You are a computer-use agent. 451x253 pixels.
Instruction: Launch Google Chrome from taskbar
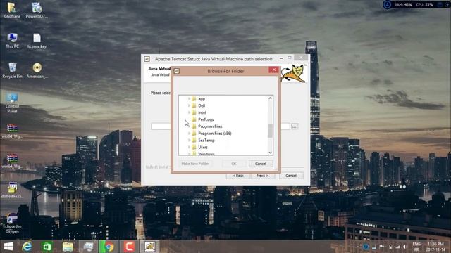tap(109, 247)
